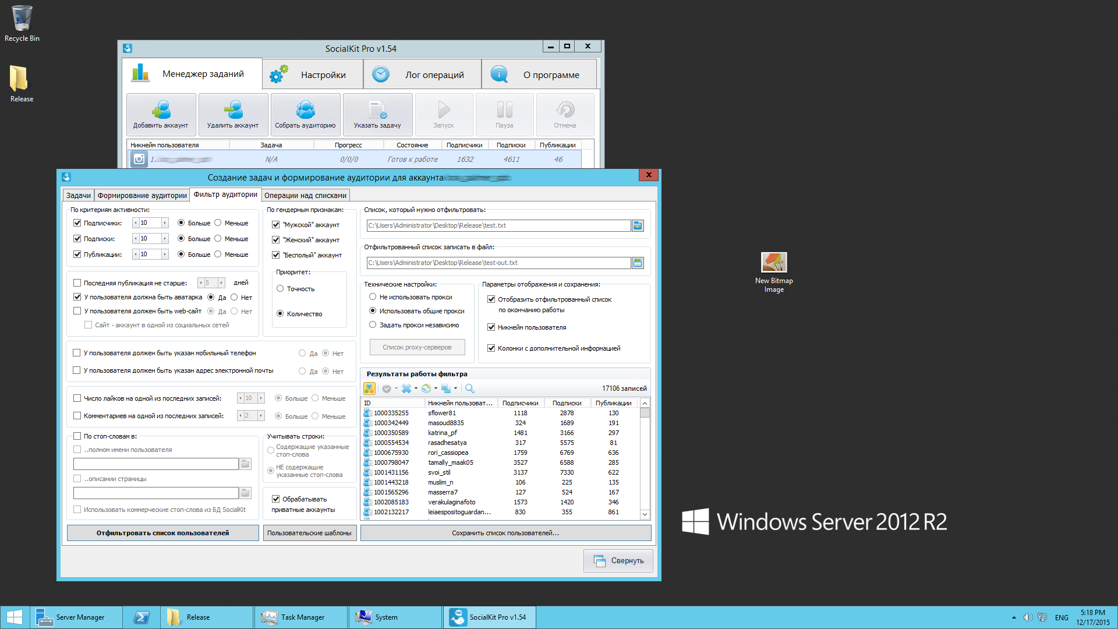Click folder icon beside full-name stop-words field
The height and width of the screenshot is (629, 1118).
245,464
